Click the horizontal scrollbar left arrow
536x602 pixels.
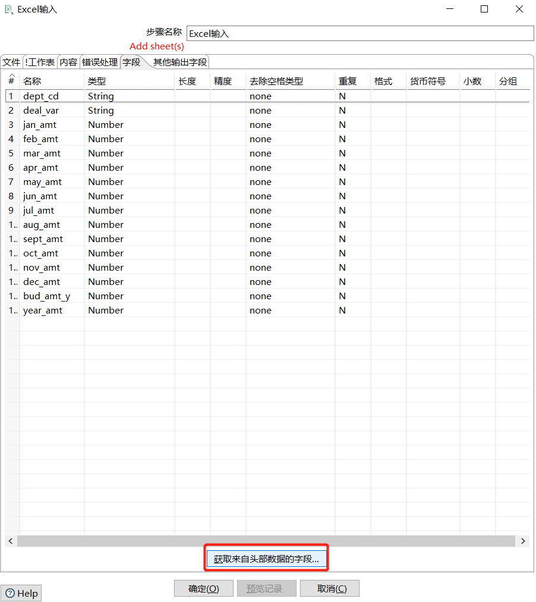pos(10,541)
